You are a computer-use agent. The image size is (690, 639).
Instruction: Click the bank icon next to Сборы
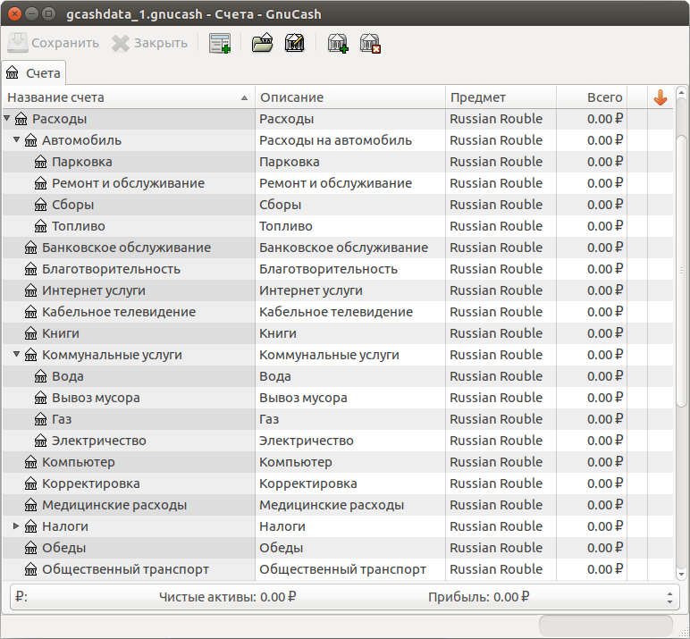pyautogui.click(x=40, y=205)
